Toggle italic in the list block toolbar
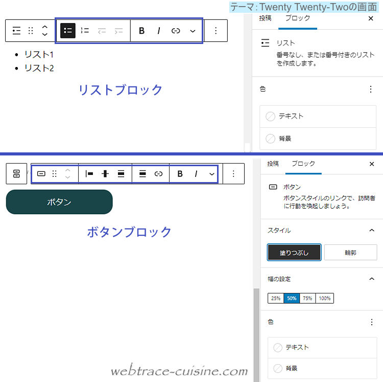Screen dimensions: 383x382 tap(159, 31)
